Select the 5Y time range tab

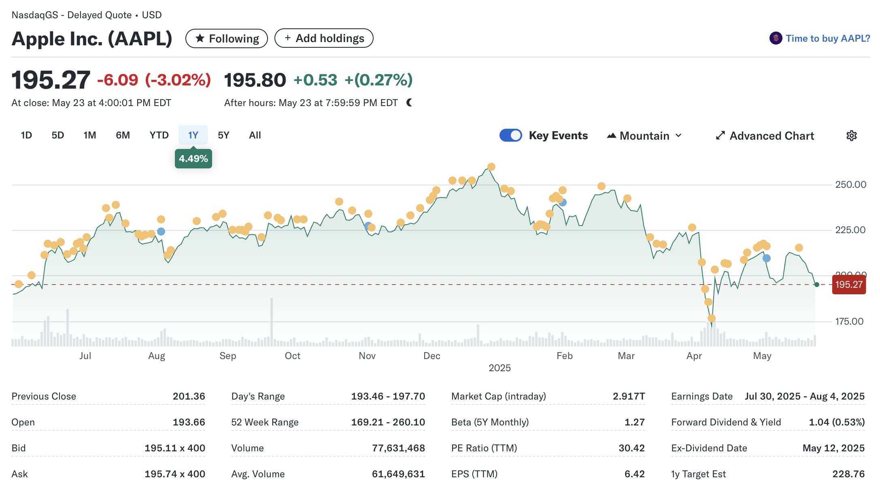coord(223,135)
